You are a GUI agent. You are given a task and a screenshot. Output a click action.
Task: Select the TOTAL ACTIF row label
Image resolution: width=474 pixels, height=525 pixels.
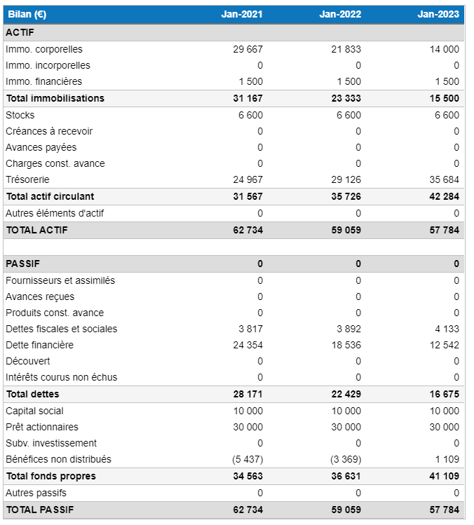pos(36,230)
